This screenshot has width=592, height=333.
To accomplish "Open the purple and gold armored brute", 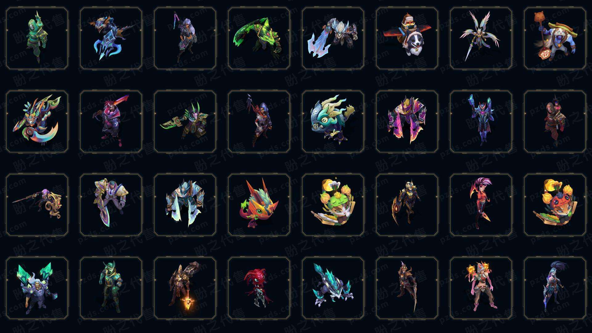I will point(407,121).
